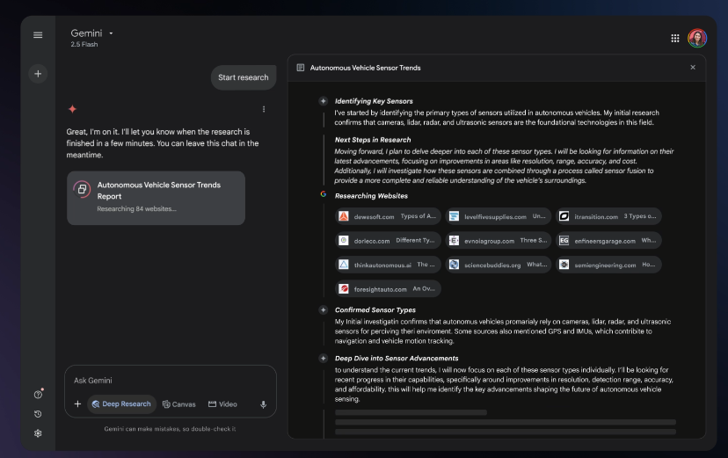Viewport: 728px width, 458px height.
Task: Click Autonomous Vehicle Sensor Trends panel title
Action: coord(366,68)
